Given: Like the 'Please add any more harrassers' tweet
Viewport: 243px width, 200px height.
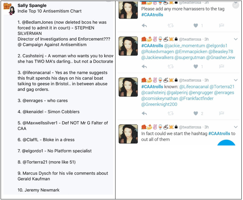Looking at the screenshot, I should (196, 26).
